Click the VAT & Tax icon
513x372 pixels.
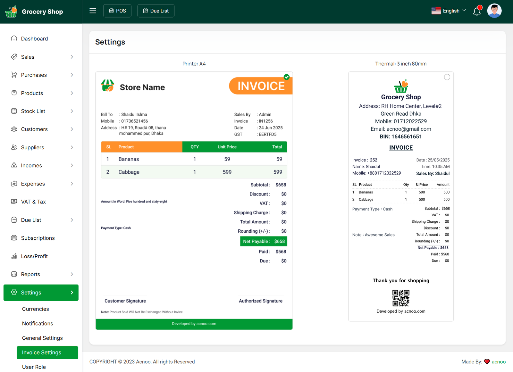(x=14, y=202)
